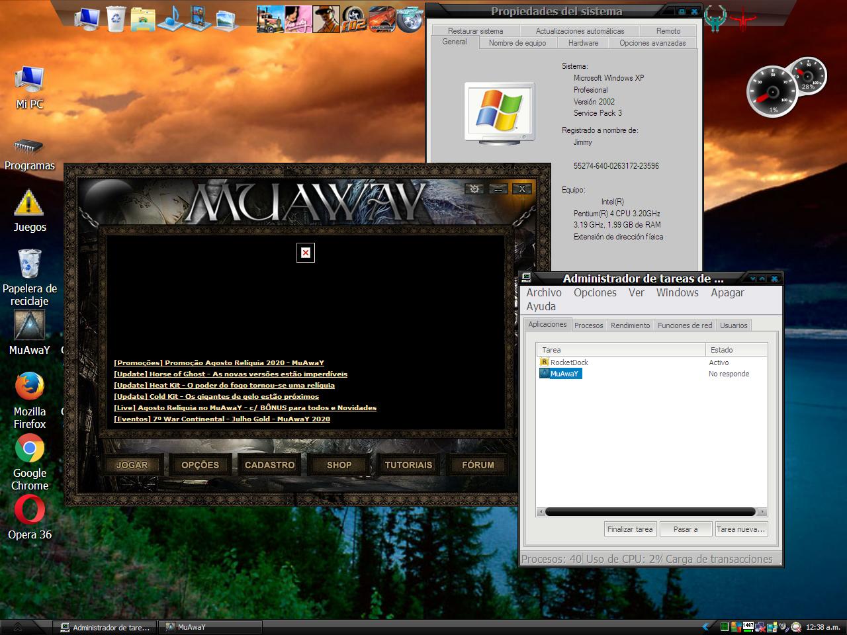This screenshot has width=847, height=635.
Task: Open the Windows menu in Task Manager
Action: (678, 292)
